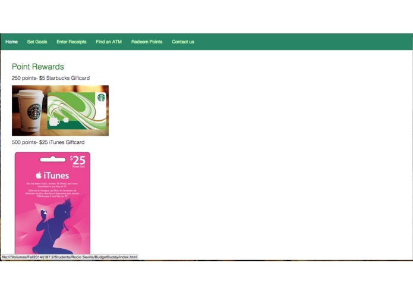Click the pink iTunes $25 giftcard image

[x=52, y=203]
